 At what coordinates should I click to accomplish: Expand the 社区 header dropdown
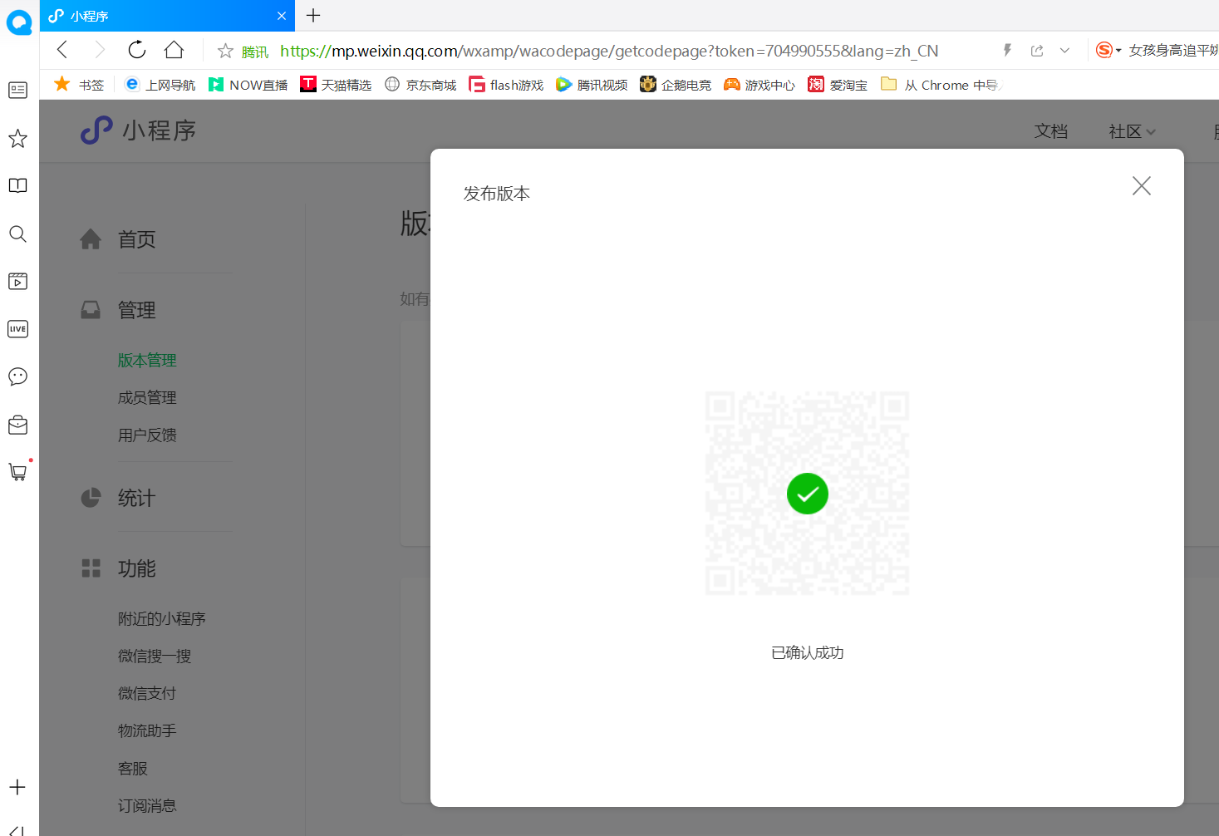[1132, 131]
